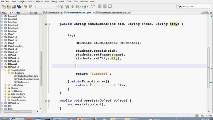Switch to the Classes panel tab
Image resolution: width=213 pixels, height=120 pixels.
33,13
